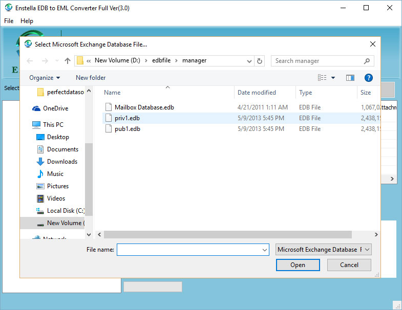This screenshot has width=402, height=310.
Task: Select the Mailbox Database.edb file
Action: coord(144,107)
